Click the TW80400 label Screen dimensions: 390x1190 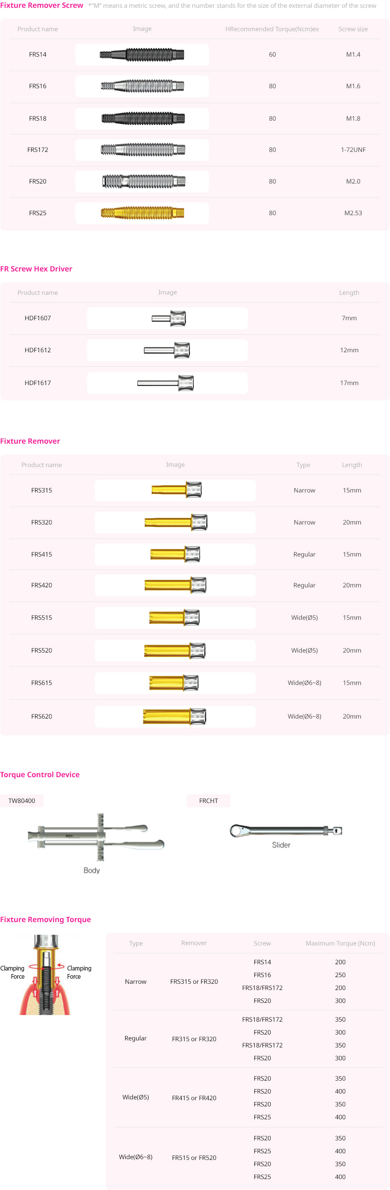tap(22, 801)
